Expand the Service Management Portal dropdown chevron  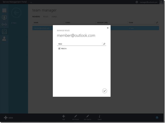coord(31,2)
